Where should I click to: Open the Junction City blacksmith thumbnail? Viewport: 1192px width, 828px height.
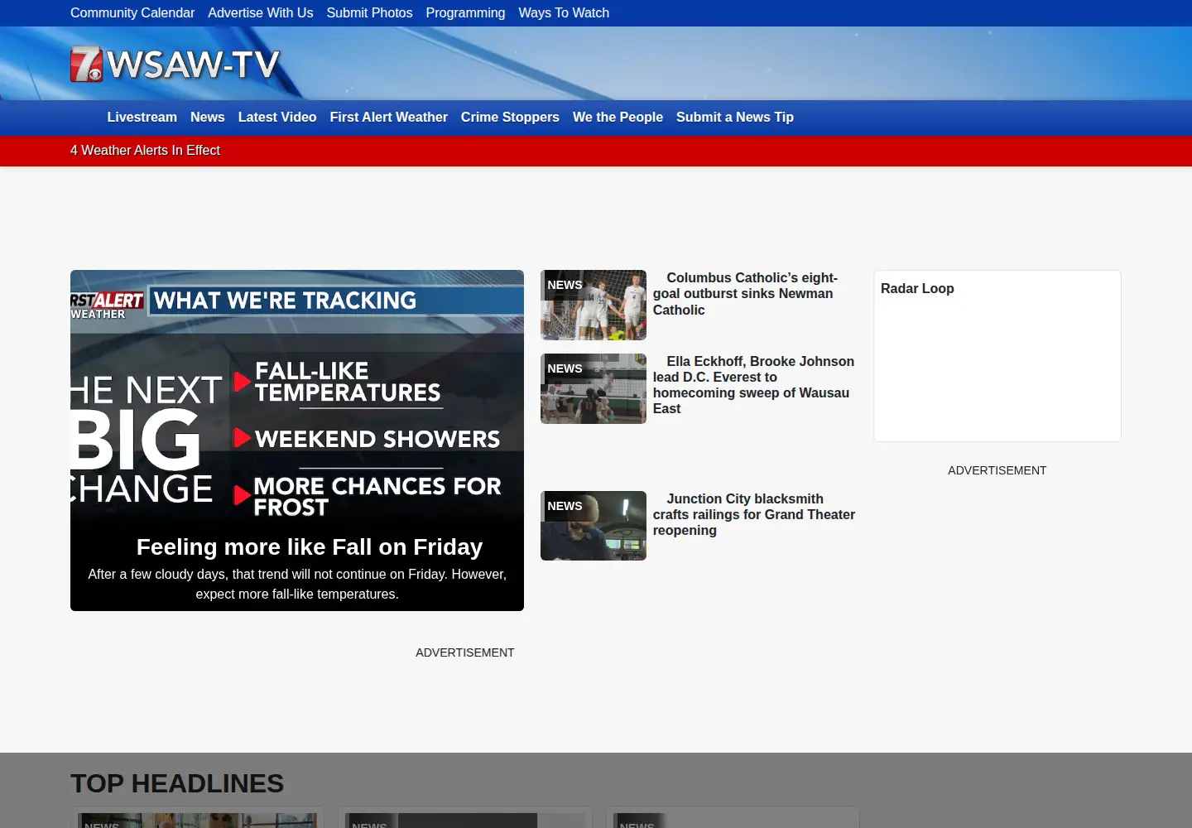(x=594, y=526)
